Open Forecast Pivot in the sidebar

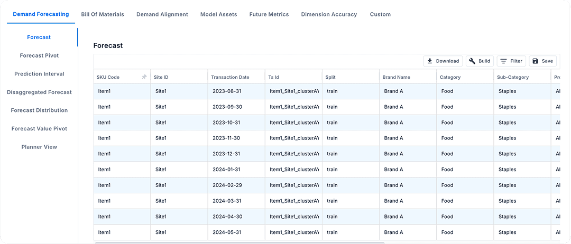[x=39, y=55]
